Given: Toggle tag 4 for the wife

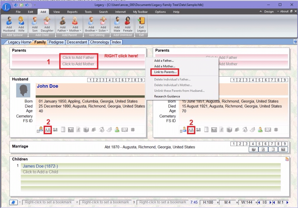Looking at the screenshot, I should [x=253, y=80].
